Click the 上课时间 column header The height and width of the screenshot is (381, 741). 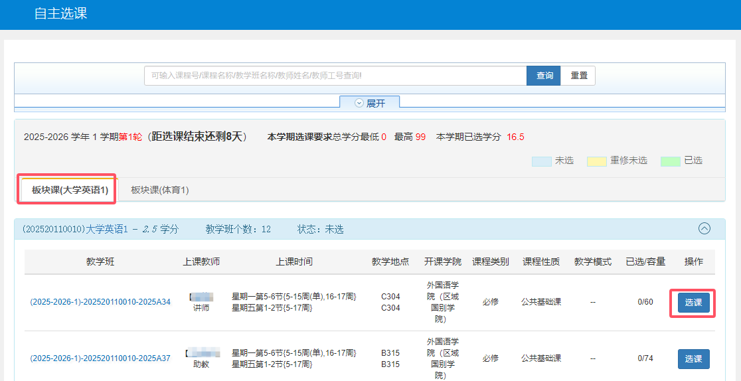[294, 262]
